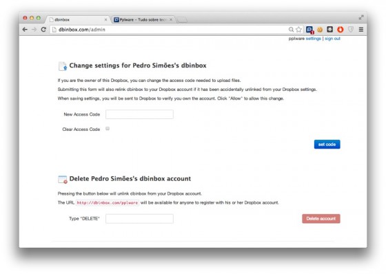Close the dbinbox tab
Viewport: 386px width, 274px height.
105,19
